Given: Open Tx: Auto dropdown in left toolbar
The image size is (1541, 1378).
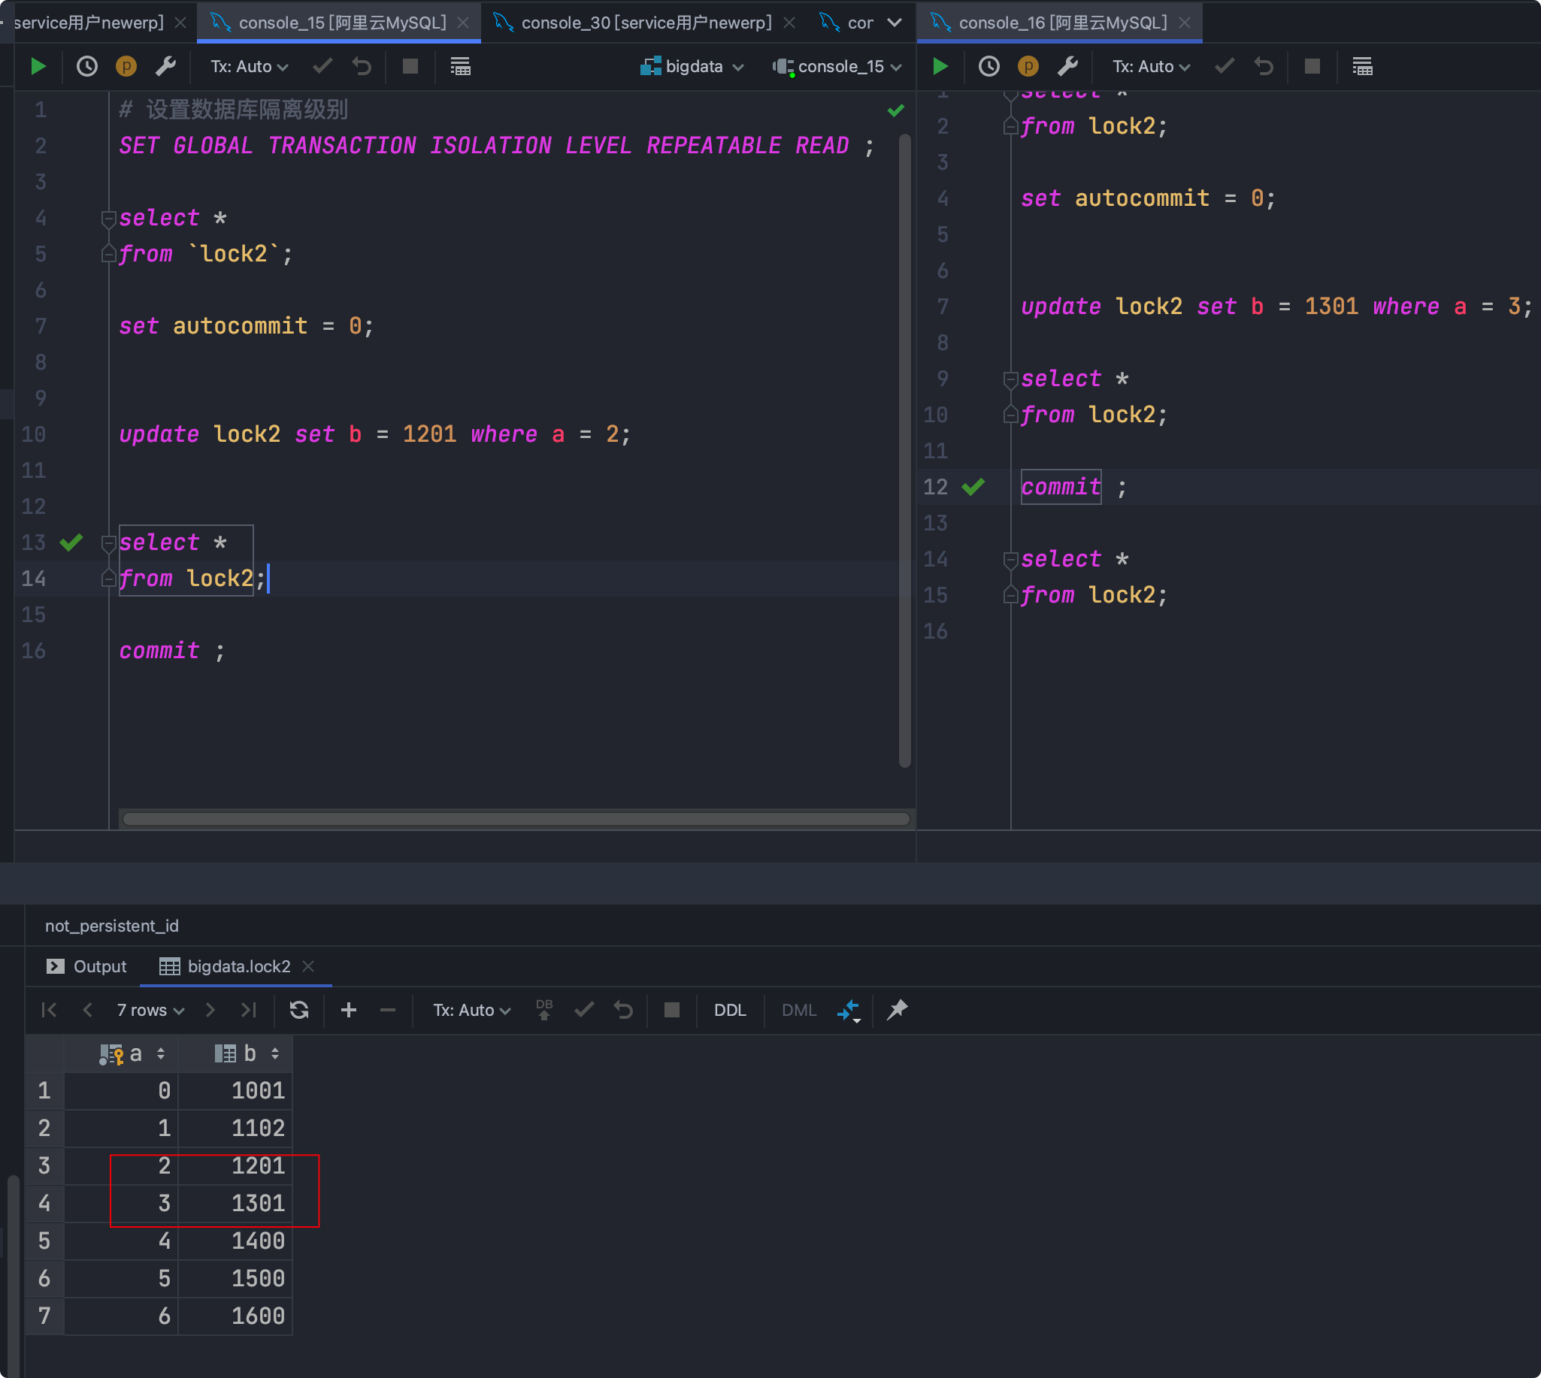Looking at the screenshot, I should [249, 67].
